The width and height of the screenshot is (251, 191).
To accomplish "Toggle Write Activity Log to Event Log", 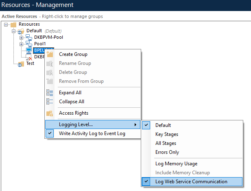I will coord(92,133).
